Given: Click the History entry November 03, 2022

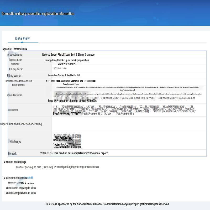Looking at the screenshot, I should 63,140.
